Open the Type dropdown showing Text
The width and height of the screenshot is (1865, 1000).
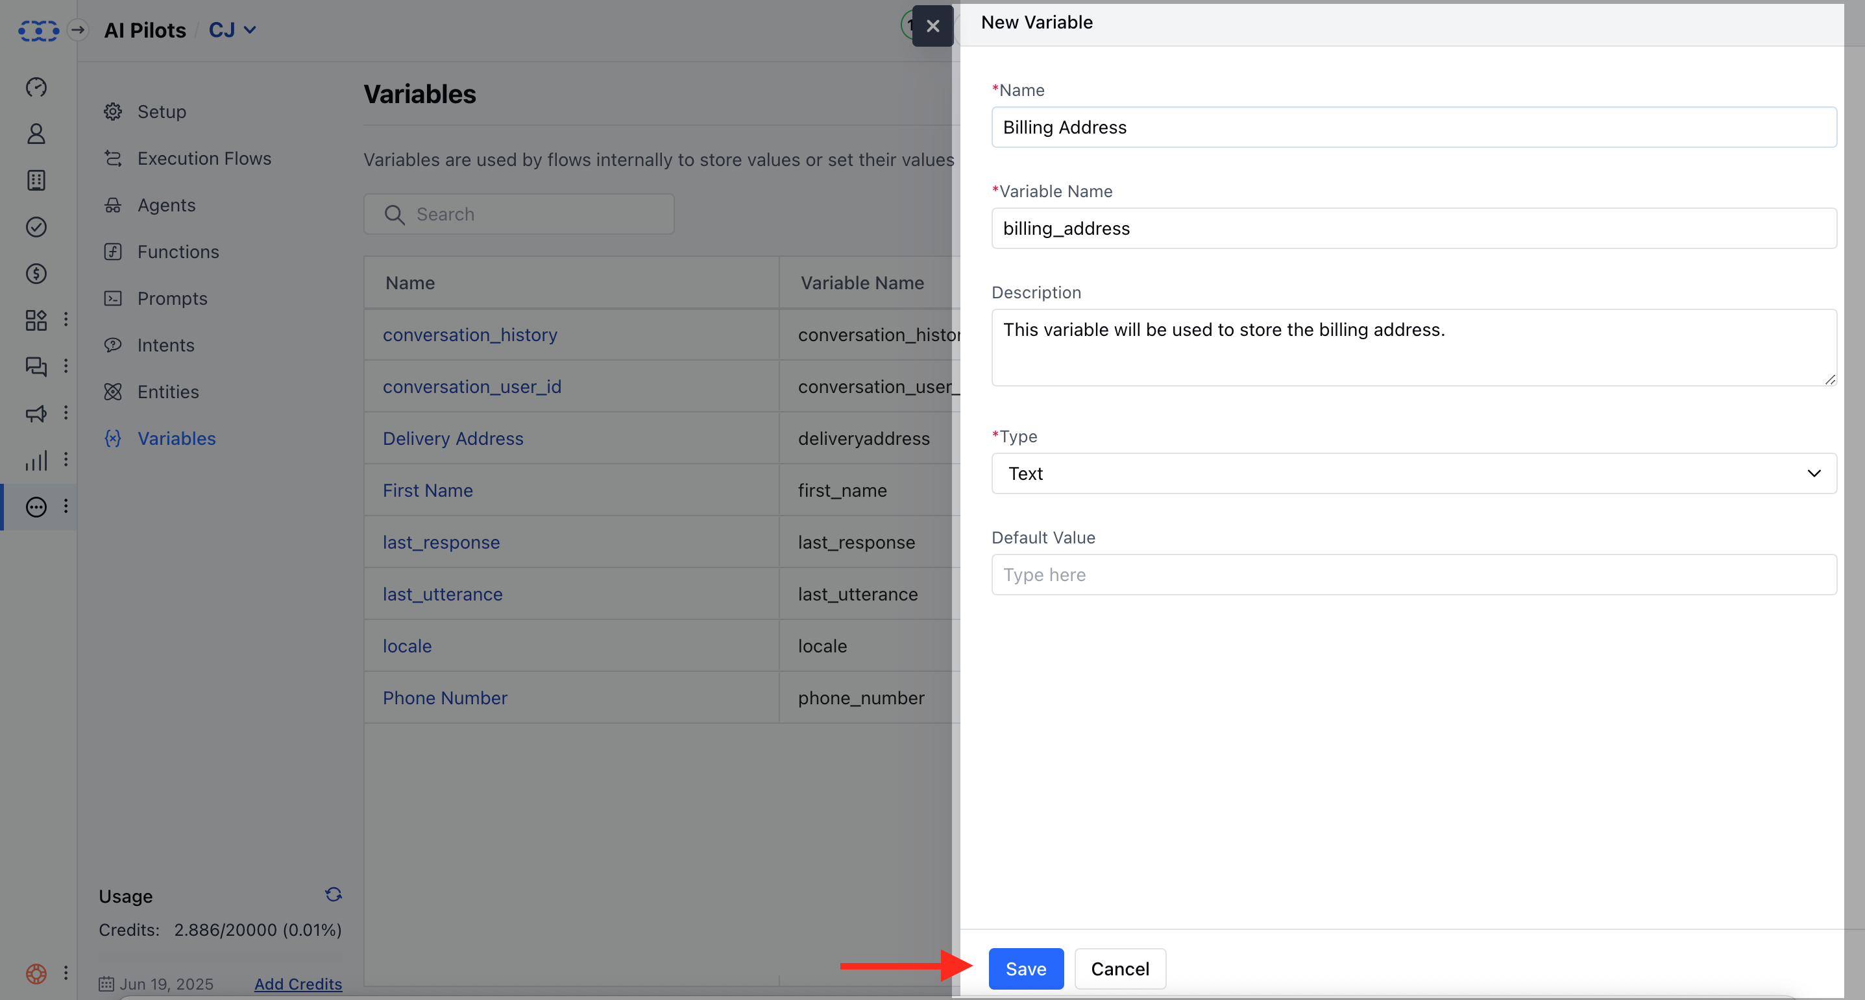tap(1413, 473)
